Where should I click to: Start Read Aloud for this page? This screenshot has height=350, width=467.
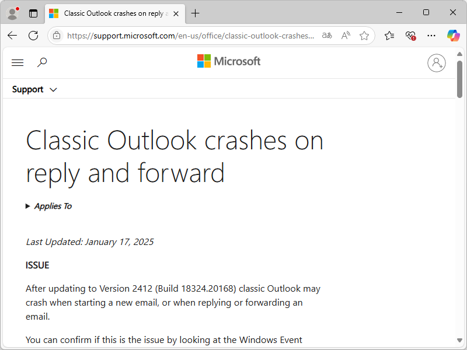pos(346,36)
